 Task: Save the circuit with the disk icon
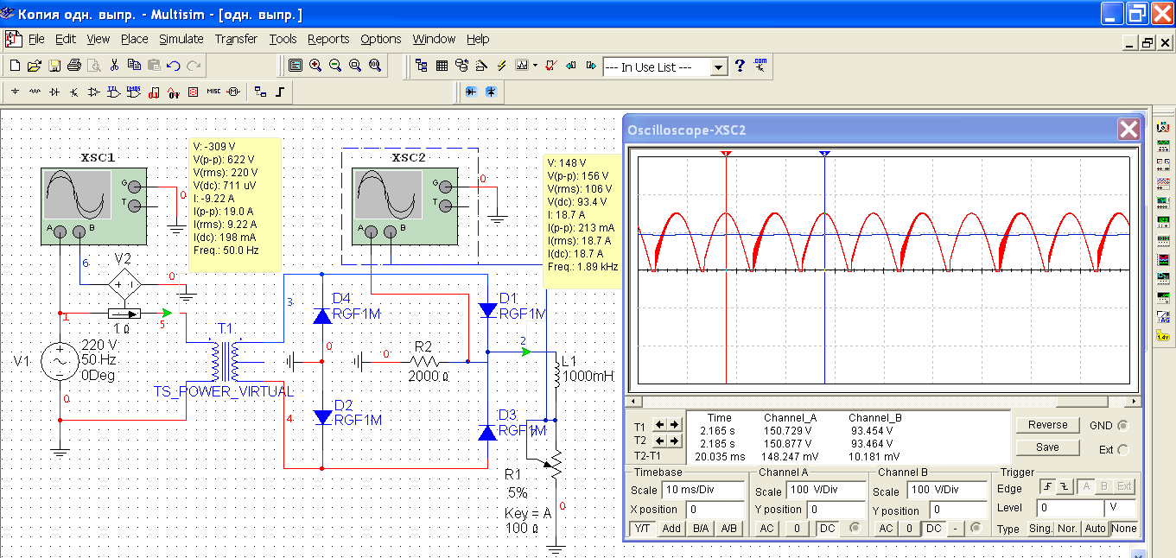[x=54, y=66]
